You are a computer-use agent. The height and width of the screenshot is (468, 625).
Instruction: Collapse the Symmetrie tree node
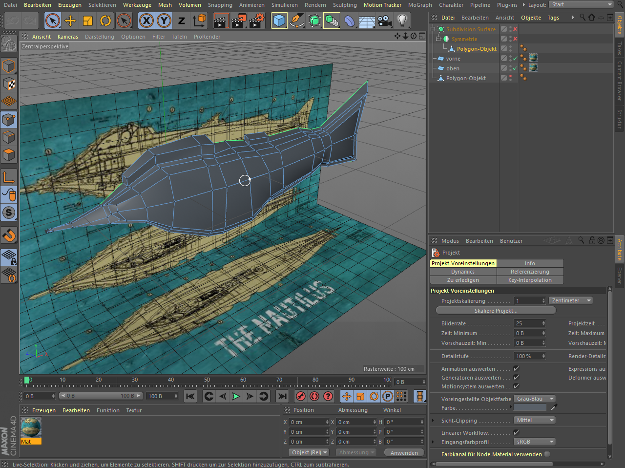(438, 39)
